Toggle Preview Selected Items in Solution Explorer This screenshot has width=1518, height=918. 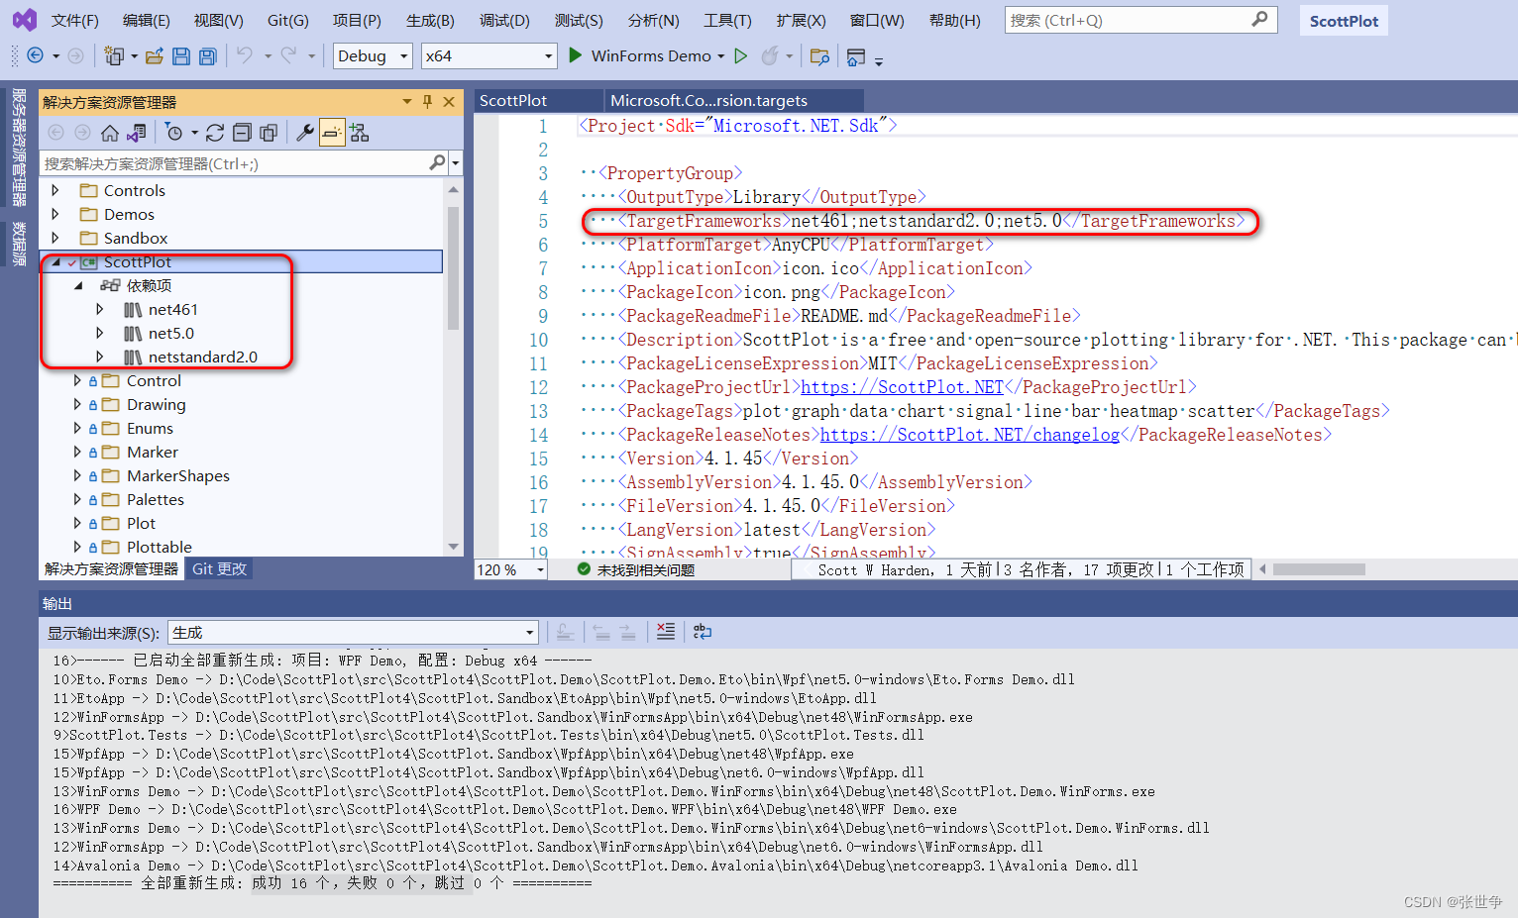coord(334,132)
